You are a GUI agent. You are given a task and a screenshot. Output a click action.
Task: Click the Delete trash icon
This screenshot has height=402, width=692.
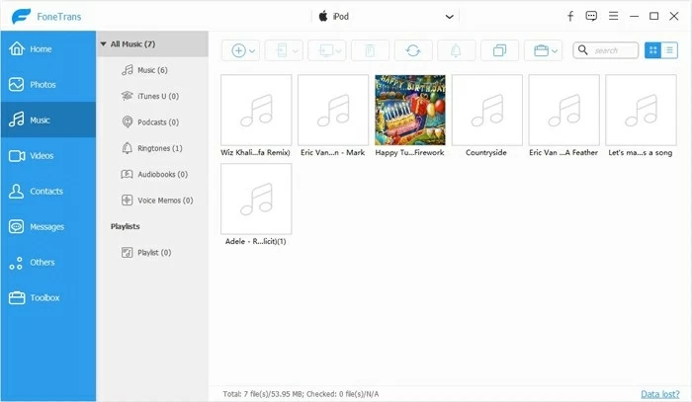pos(370,50)
